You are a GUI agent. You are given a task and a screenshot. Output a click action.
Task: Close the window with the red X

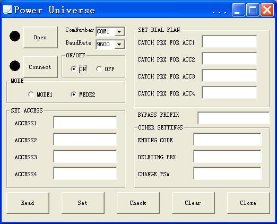[267, 10]
